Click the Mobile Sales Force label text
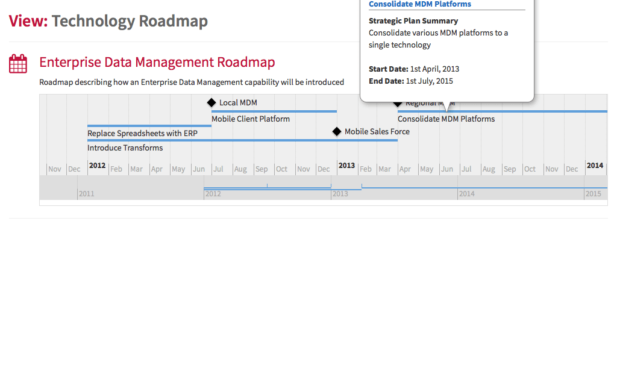This screenshot has height=386, width=617. click(x=377, y=132)
